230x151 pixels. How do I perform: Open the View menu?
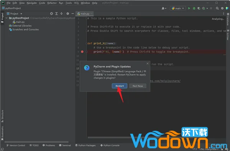click(22, 3)
